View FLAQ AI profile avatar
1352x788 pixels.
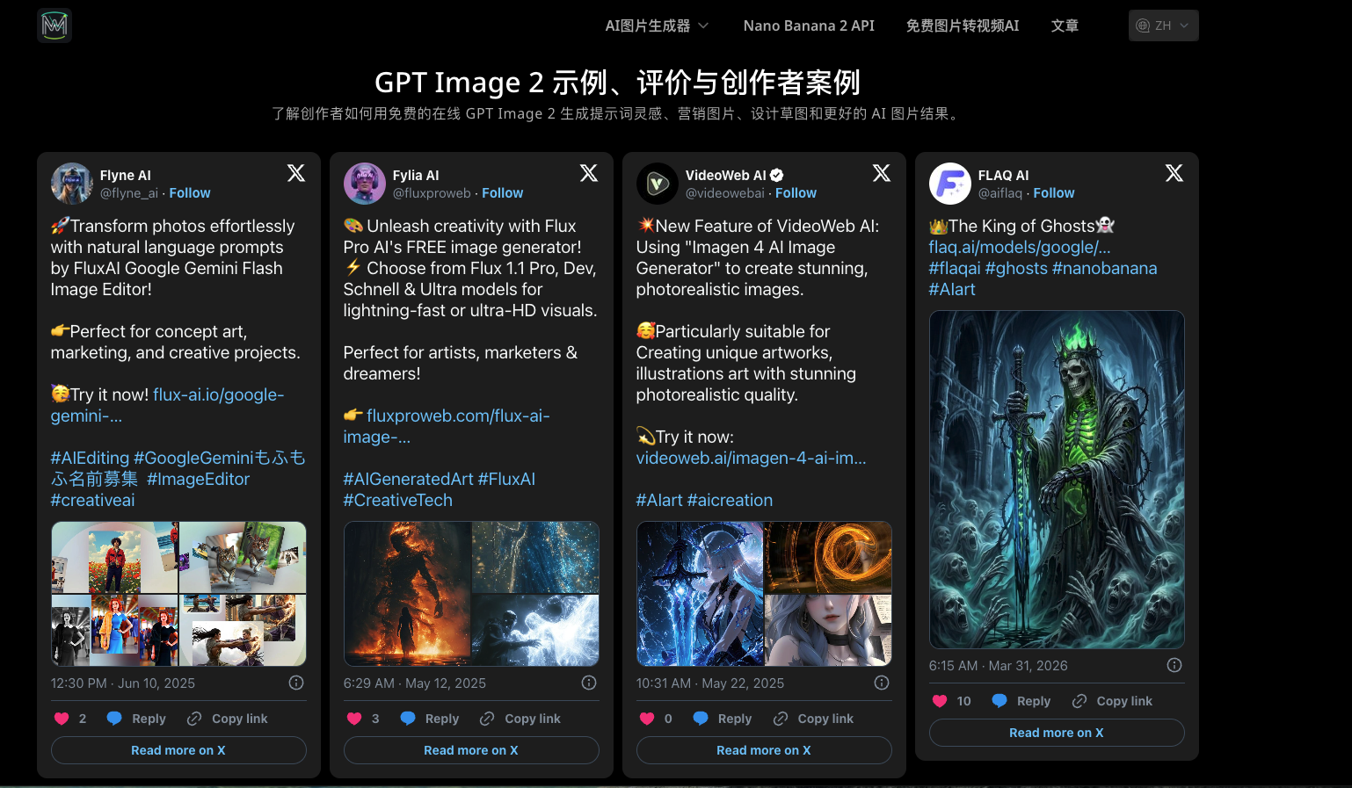click(x=950, y=184)
